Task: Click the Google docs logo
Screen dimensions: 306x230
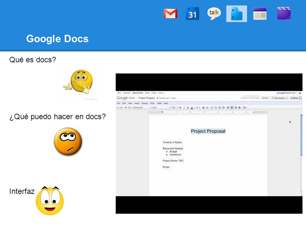Action: click(x=126, y=98)
